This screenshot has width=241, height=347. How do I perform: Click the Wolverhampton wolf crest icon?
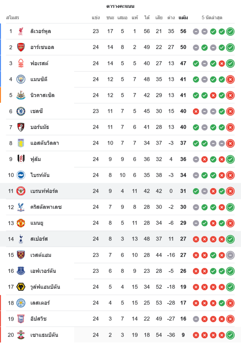(21, 287)
